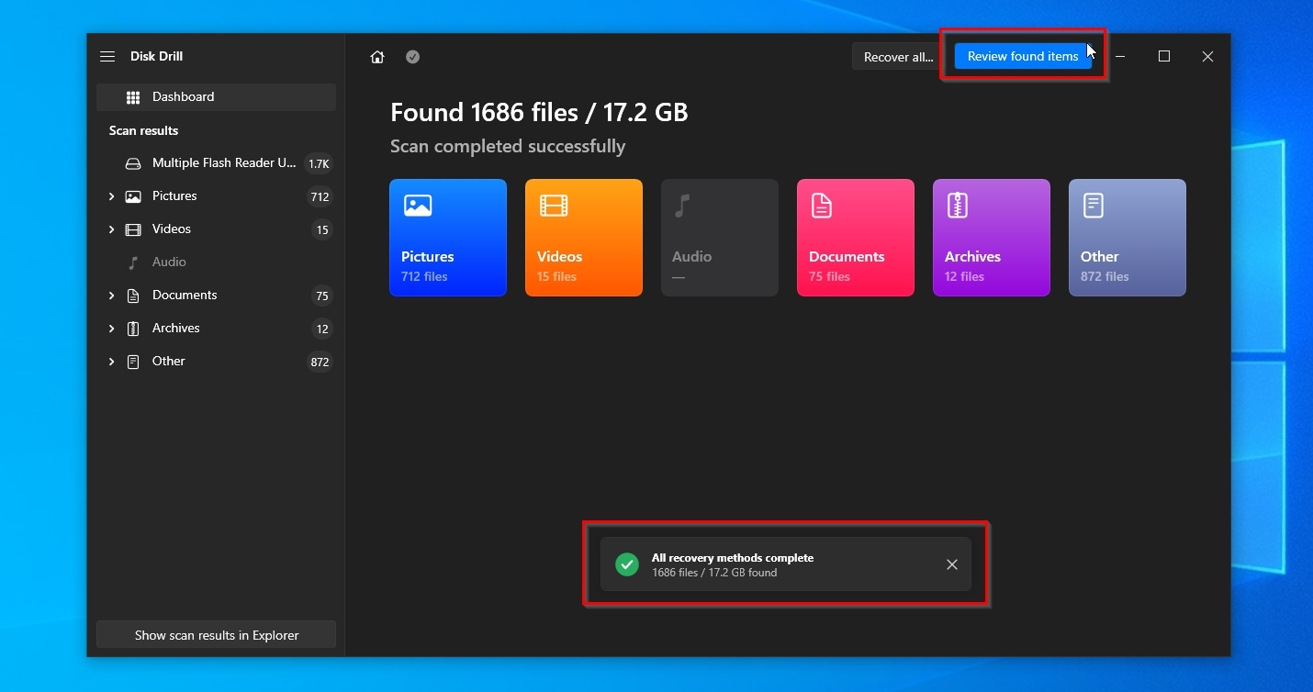Expand the Documents tree node
Image resolution: width=1313 pixels, height=692 pixels.
pos(111,296)
